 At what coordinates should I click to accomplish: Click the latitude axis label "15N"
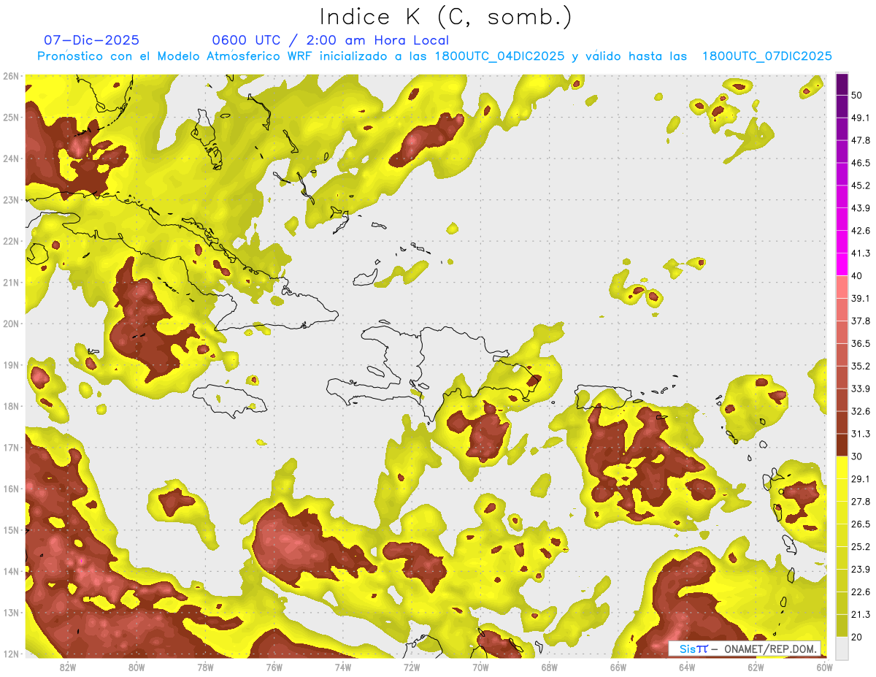pyautogui.click(x=10, y=529)
